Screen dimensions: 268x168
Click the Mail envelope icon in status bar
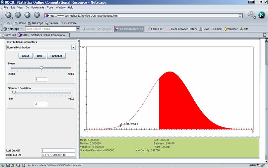(x=8, y=165)
